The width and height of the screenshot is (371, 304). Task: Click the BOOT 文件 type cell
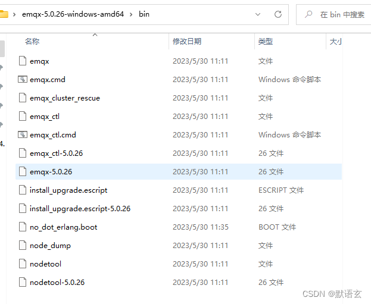(x=277, y=227)
